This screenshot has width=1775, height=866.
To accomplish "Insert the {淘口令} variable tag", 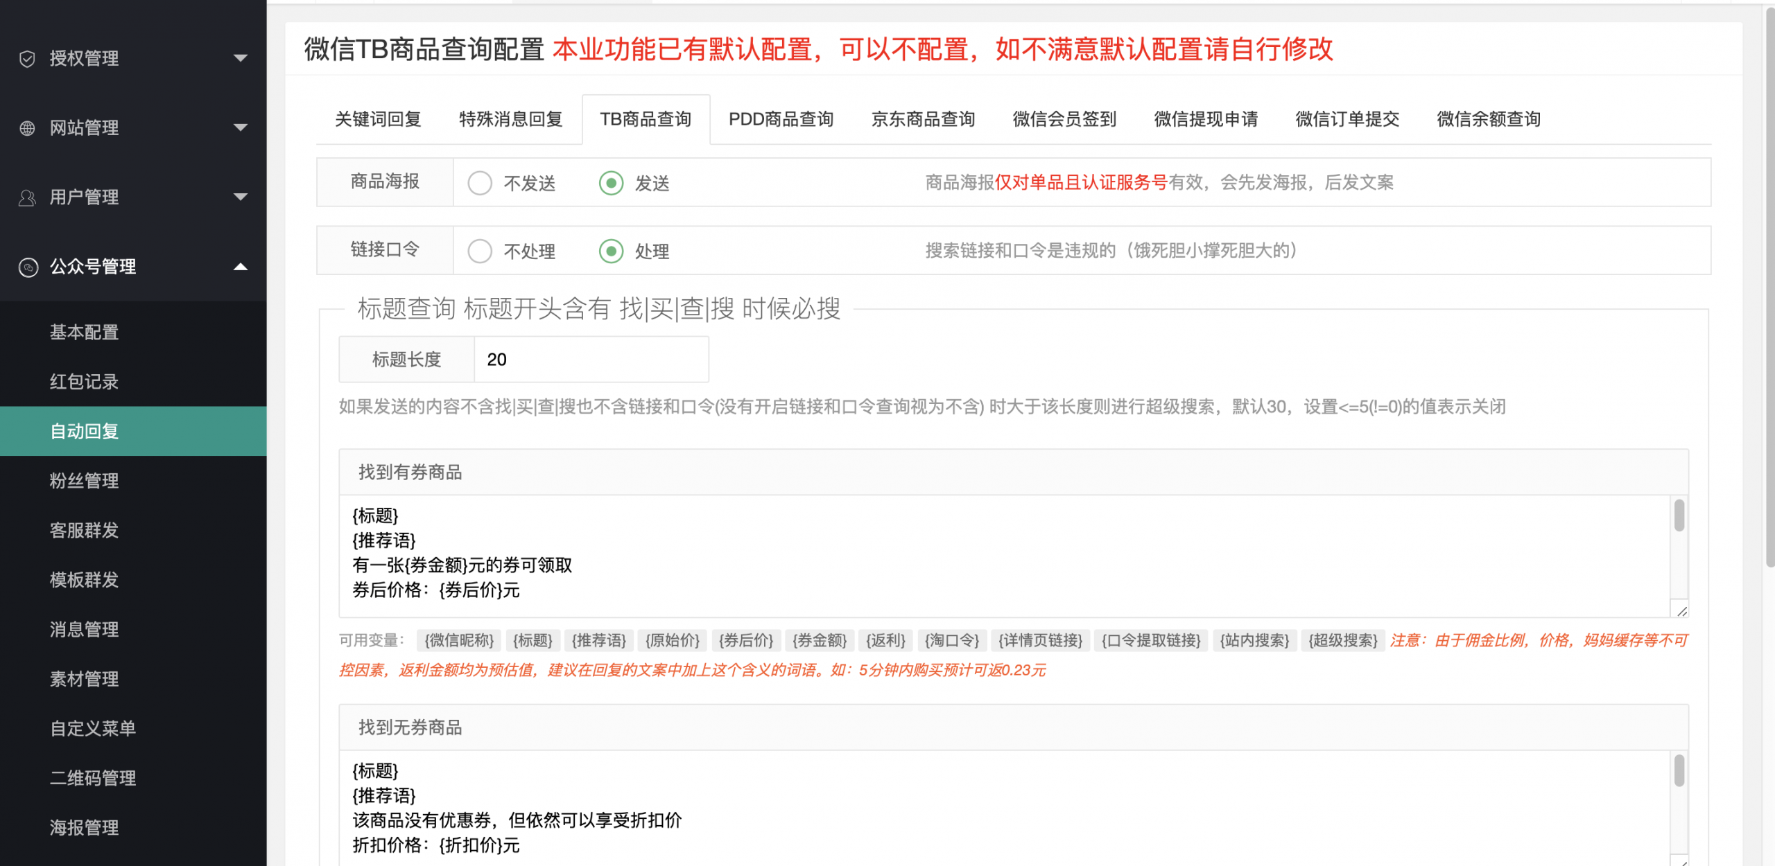I will tap(952, 640).
